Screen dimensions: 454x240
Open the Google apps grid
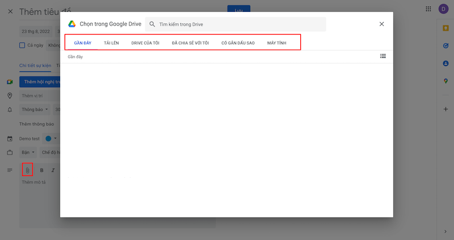pyautogui.click(x=428, y=9)
